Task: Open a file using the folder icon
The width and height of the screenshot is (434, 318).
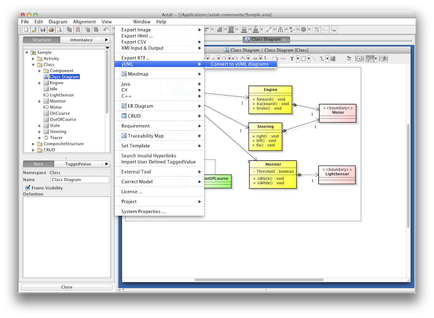Action: pyautogui.click(x=34, y=29)
